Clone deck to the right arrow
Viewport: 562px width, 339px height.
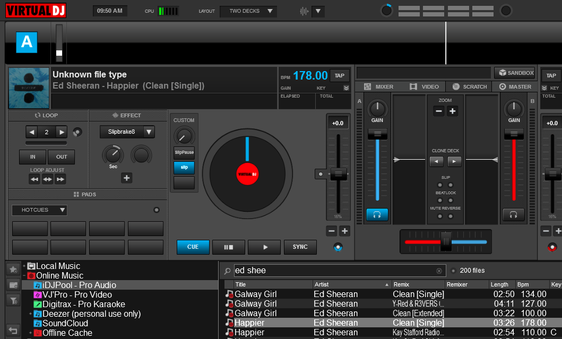tap(454, 162)
